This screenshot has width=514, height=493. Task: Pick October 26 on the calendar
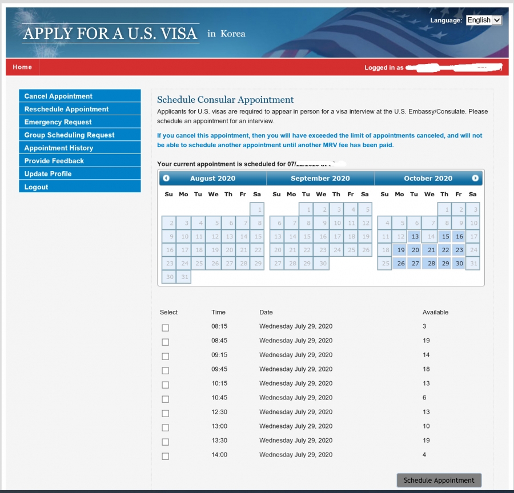tap(400, 264)
